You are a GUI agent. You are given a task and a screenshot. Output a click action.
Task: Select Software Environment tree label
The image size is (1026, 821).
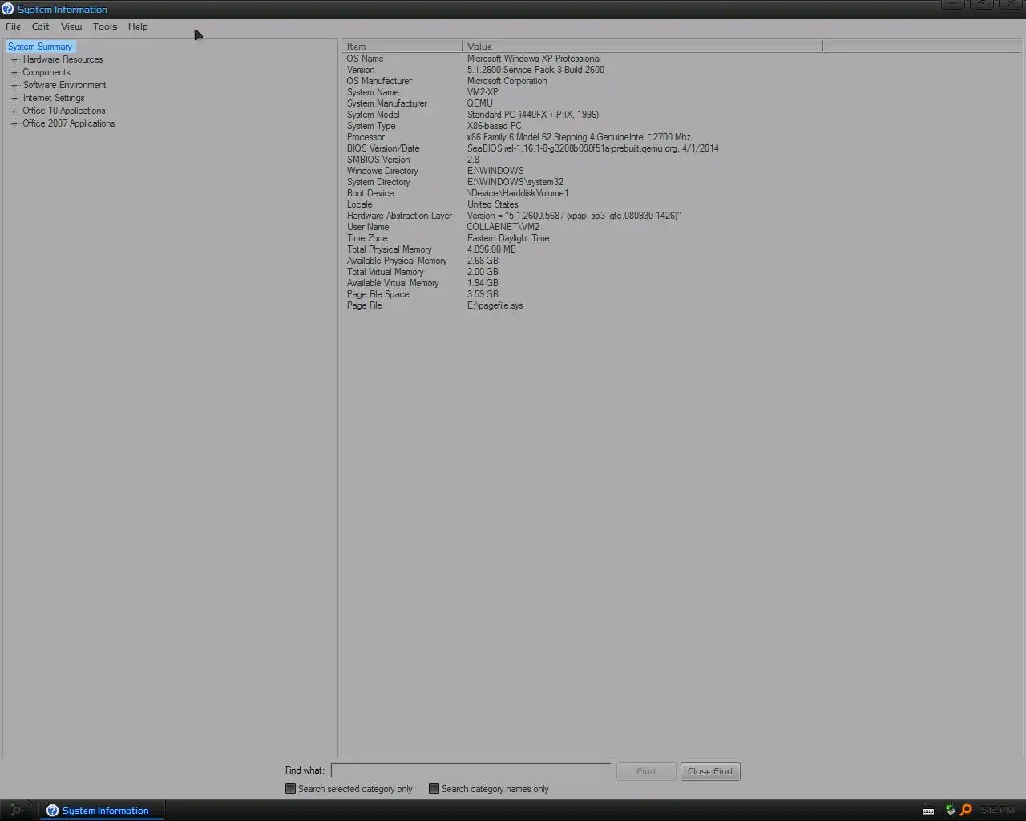[64, 85]
